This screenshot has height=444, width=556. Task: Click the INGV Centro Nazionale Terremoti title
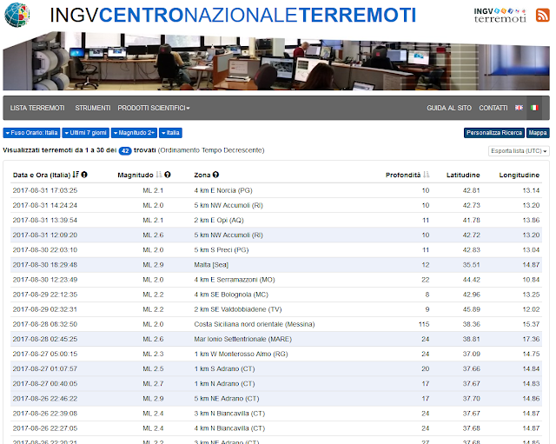point(233,16)
